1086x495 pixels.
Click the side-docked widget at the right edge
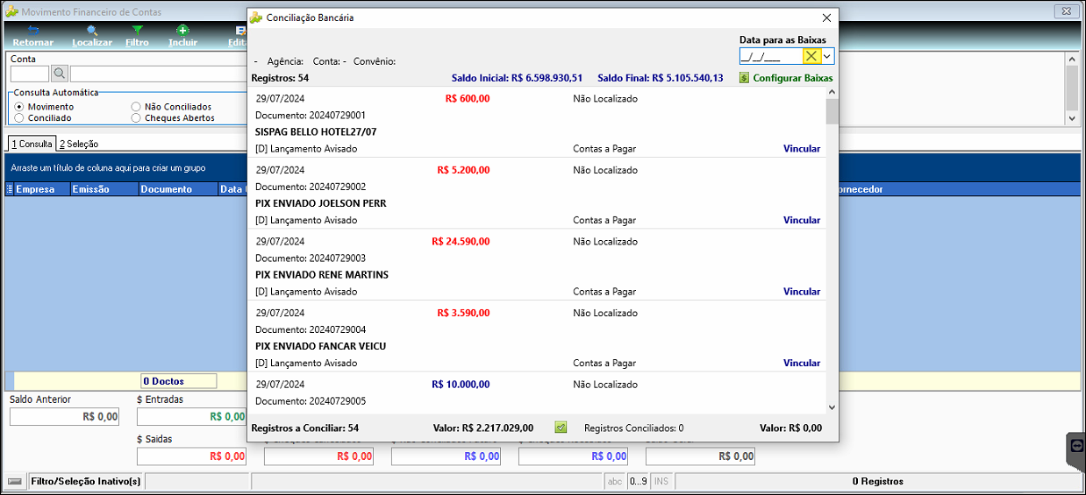1076,445
